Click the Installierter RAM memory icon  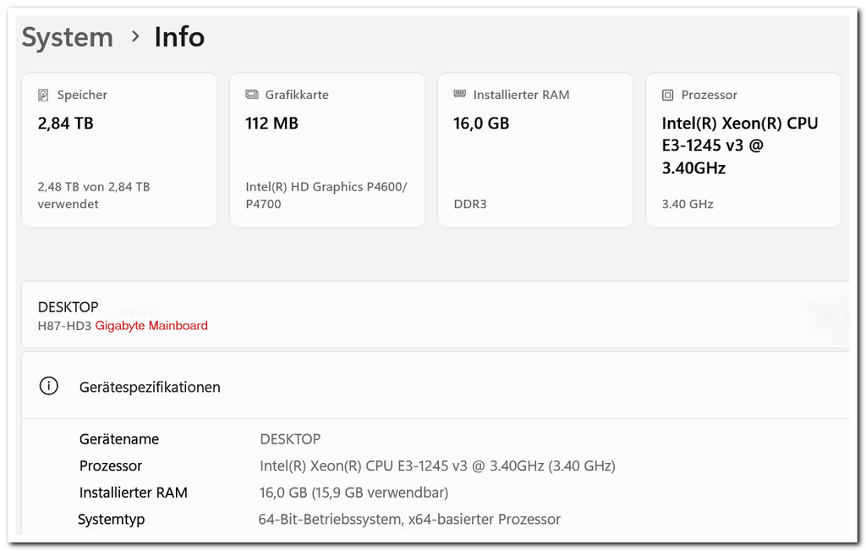(459, 95)
